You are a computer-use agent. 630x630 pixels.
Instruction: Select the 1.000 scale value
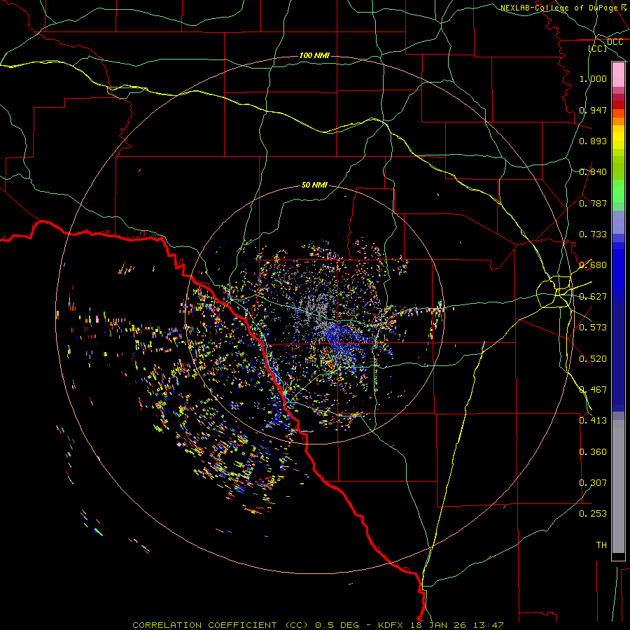[x=593, y=78]
